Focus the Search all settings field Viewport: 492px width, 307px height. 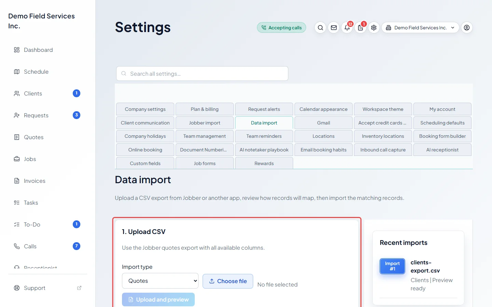pyautogui.click(x=202, y=74)
